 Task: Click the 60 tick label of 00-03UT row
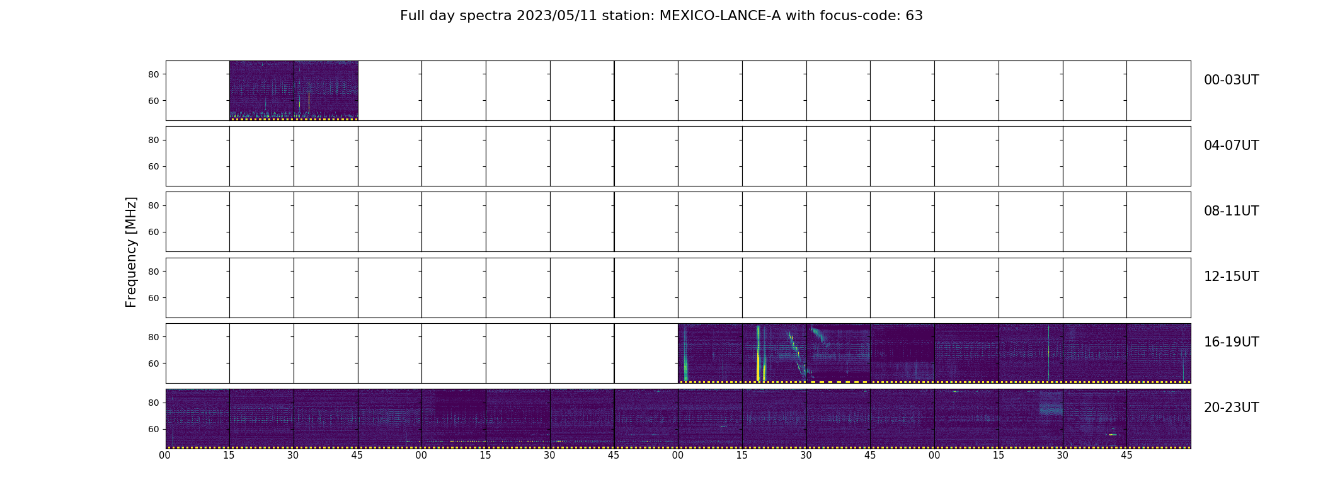pos(154,101)
